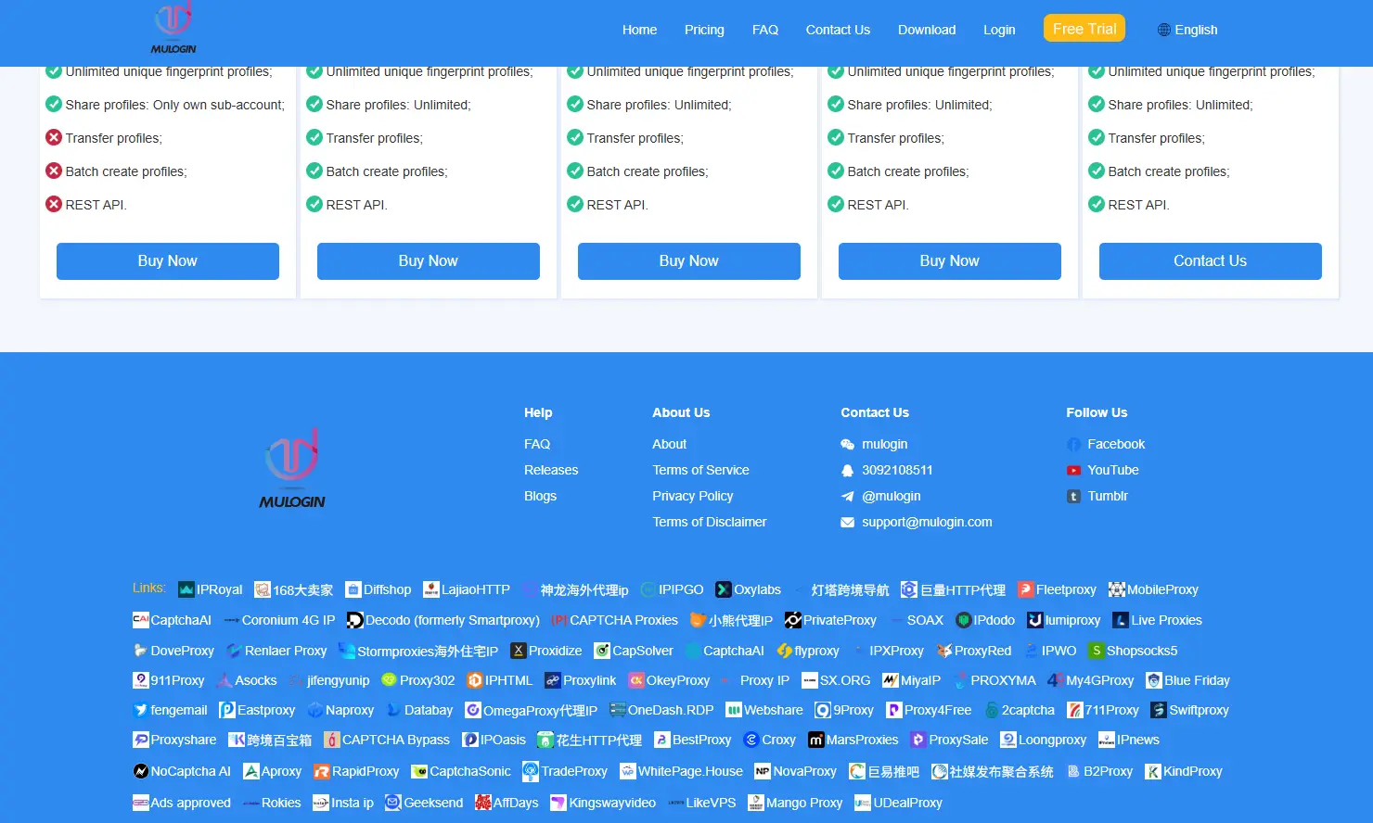
Task: Open the FAQ link in the footer Help section
Action: [537, 445]
